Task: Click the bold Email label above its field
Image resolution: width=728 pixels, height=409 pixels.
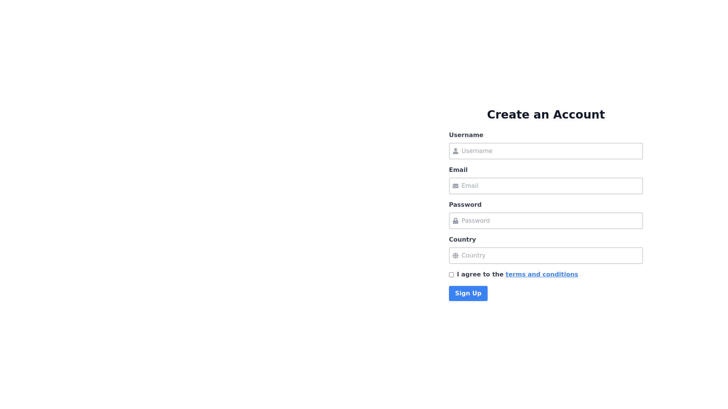Action: (458, 170)
